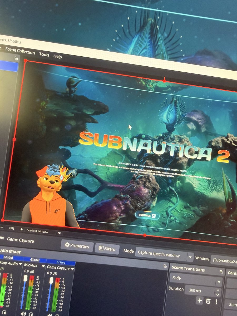Click the filter icon on Filters button
The image size is (237, 316).
[x=101, y=248]
